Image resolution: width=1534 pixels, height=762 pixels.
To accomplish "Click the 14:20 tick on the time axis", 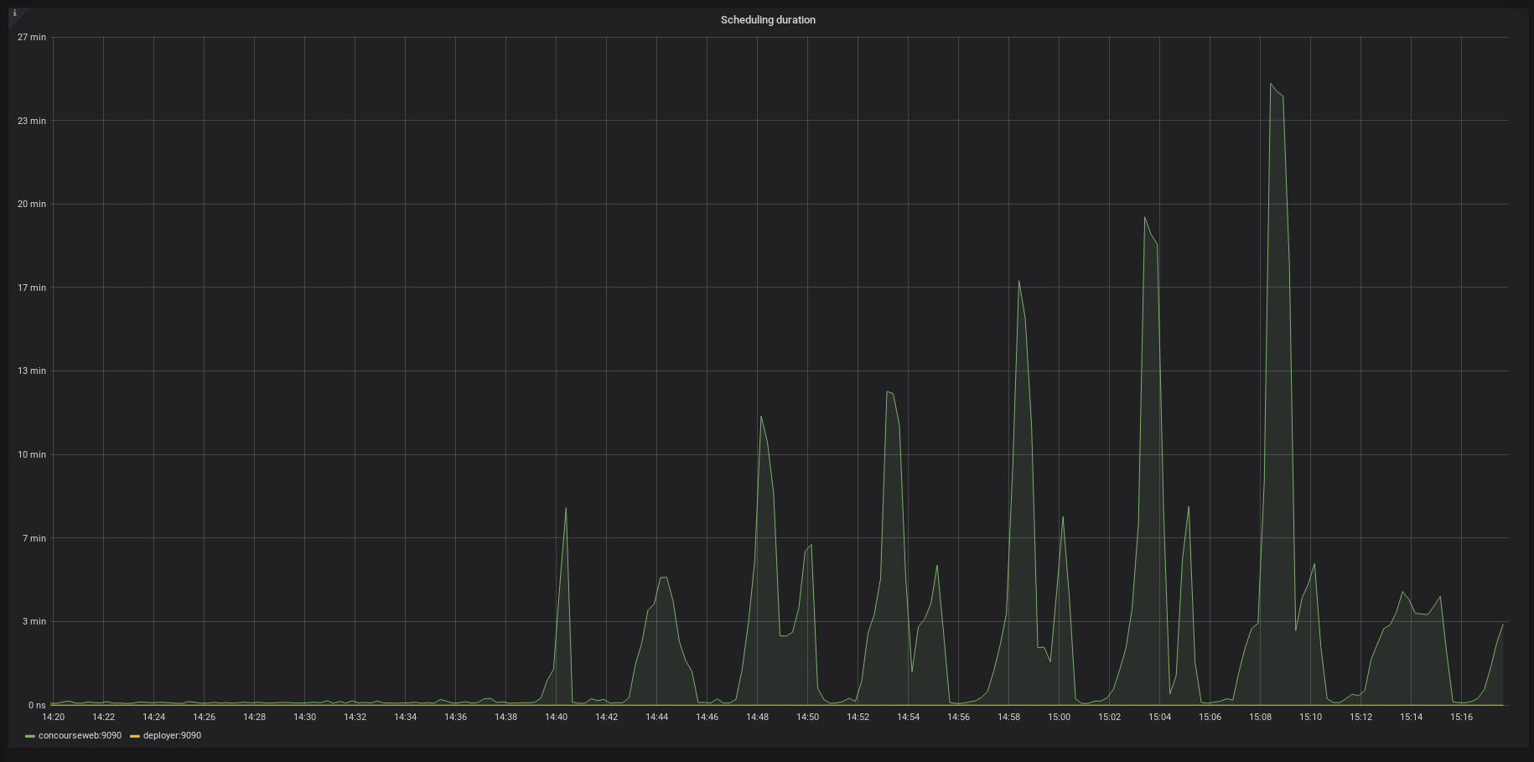I will coord(53,717).
